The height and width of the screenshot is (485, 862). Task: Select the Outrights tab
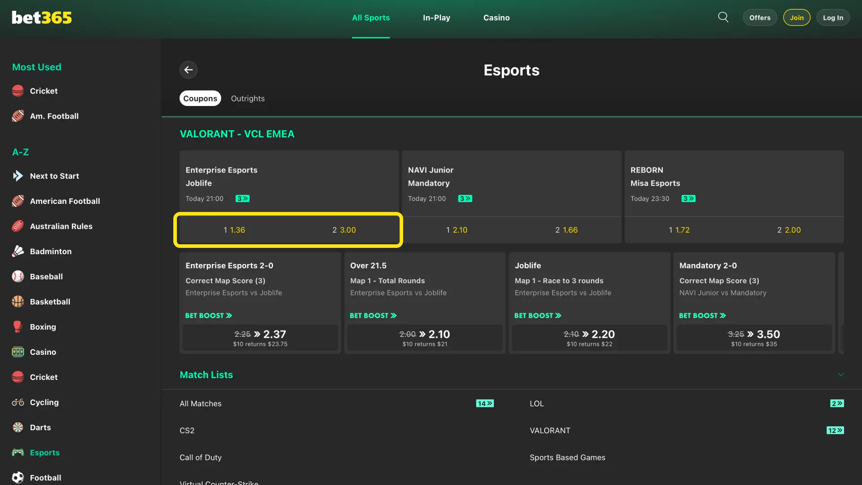pyautogui.click(x=248, y=98)
